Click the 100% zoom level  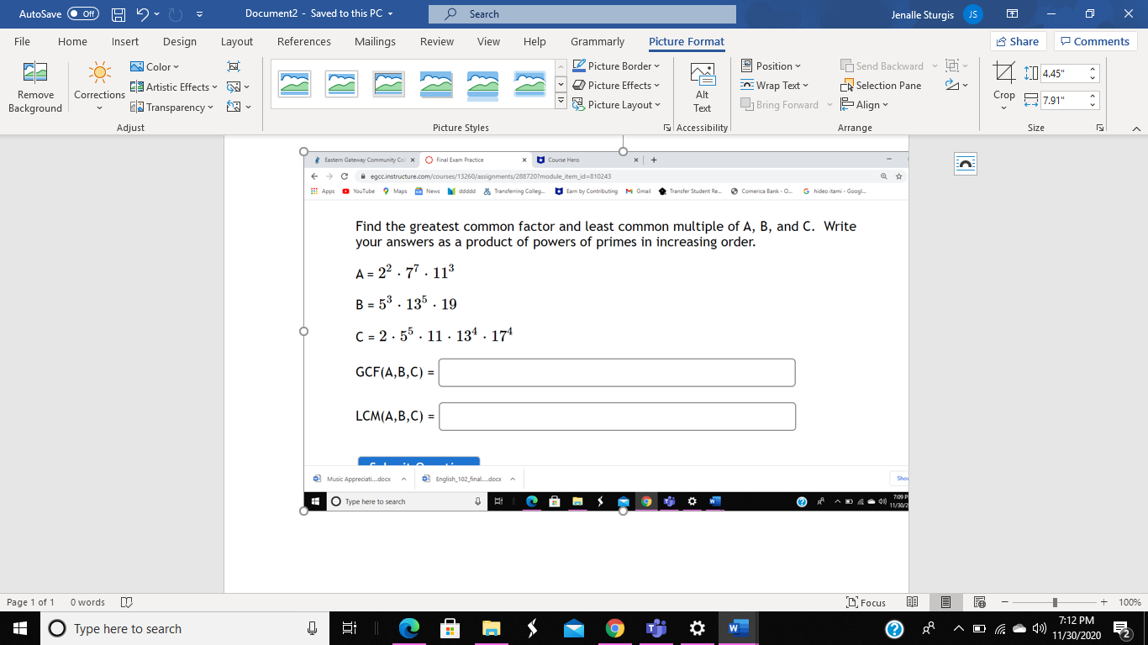(1130, 602)
